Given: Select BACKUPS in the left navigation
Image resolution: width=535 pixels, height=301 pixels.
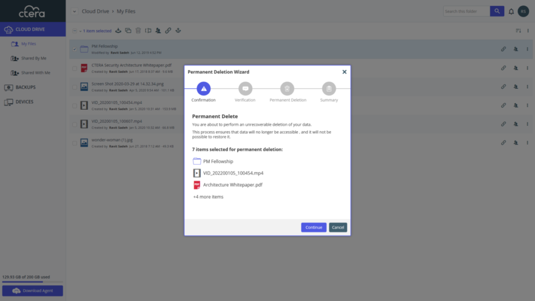Looking at the screenshot, I should point(26,87).
